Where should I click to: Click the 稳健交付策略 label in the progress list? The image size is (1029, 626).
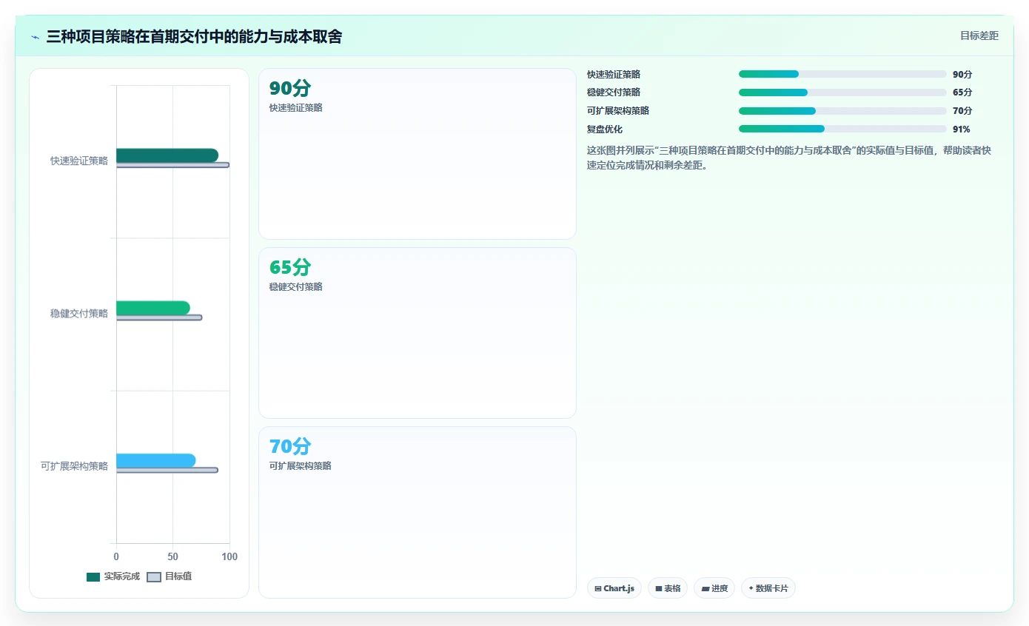click(614, 92)
